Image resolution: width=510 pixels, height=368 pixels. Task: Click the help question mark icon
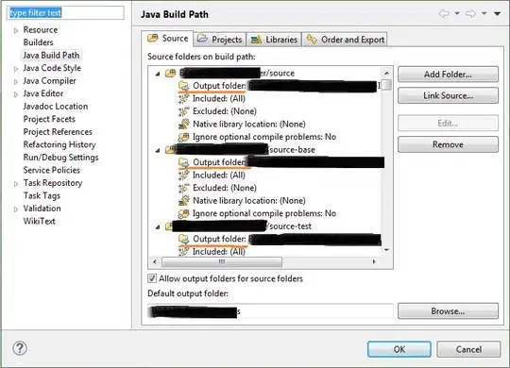tap(20, 348)
